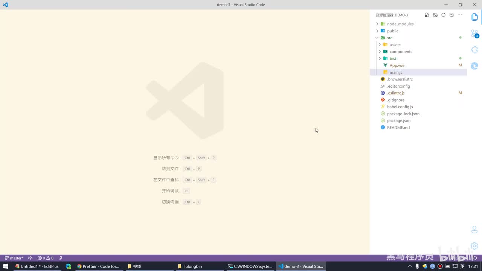Click the New Folder icon in explorer header
482x271 pixels.
pos(435,15)
